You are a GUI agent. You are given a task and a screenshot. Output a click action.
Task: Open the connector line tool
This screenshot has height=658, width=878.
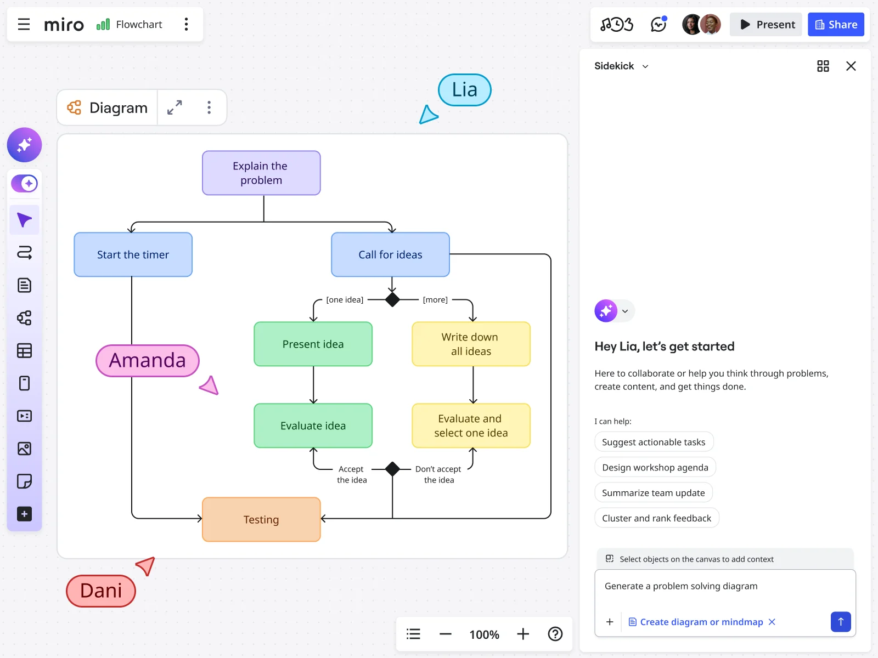click(24, 253)
